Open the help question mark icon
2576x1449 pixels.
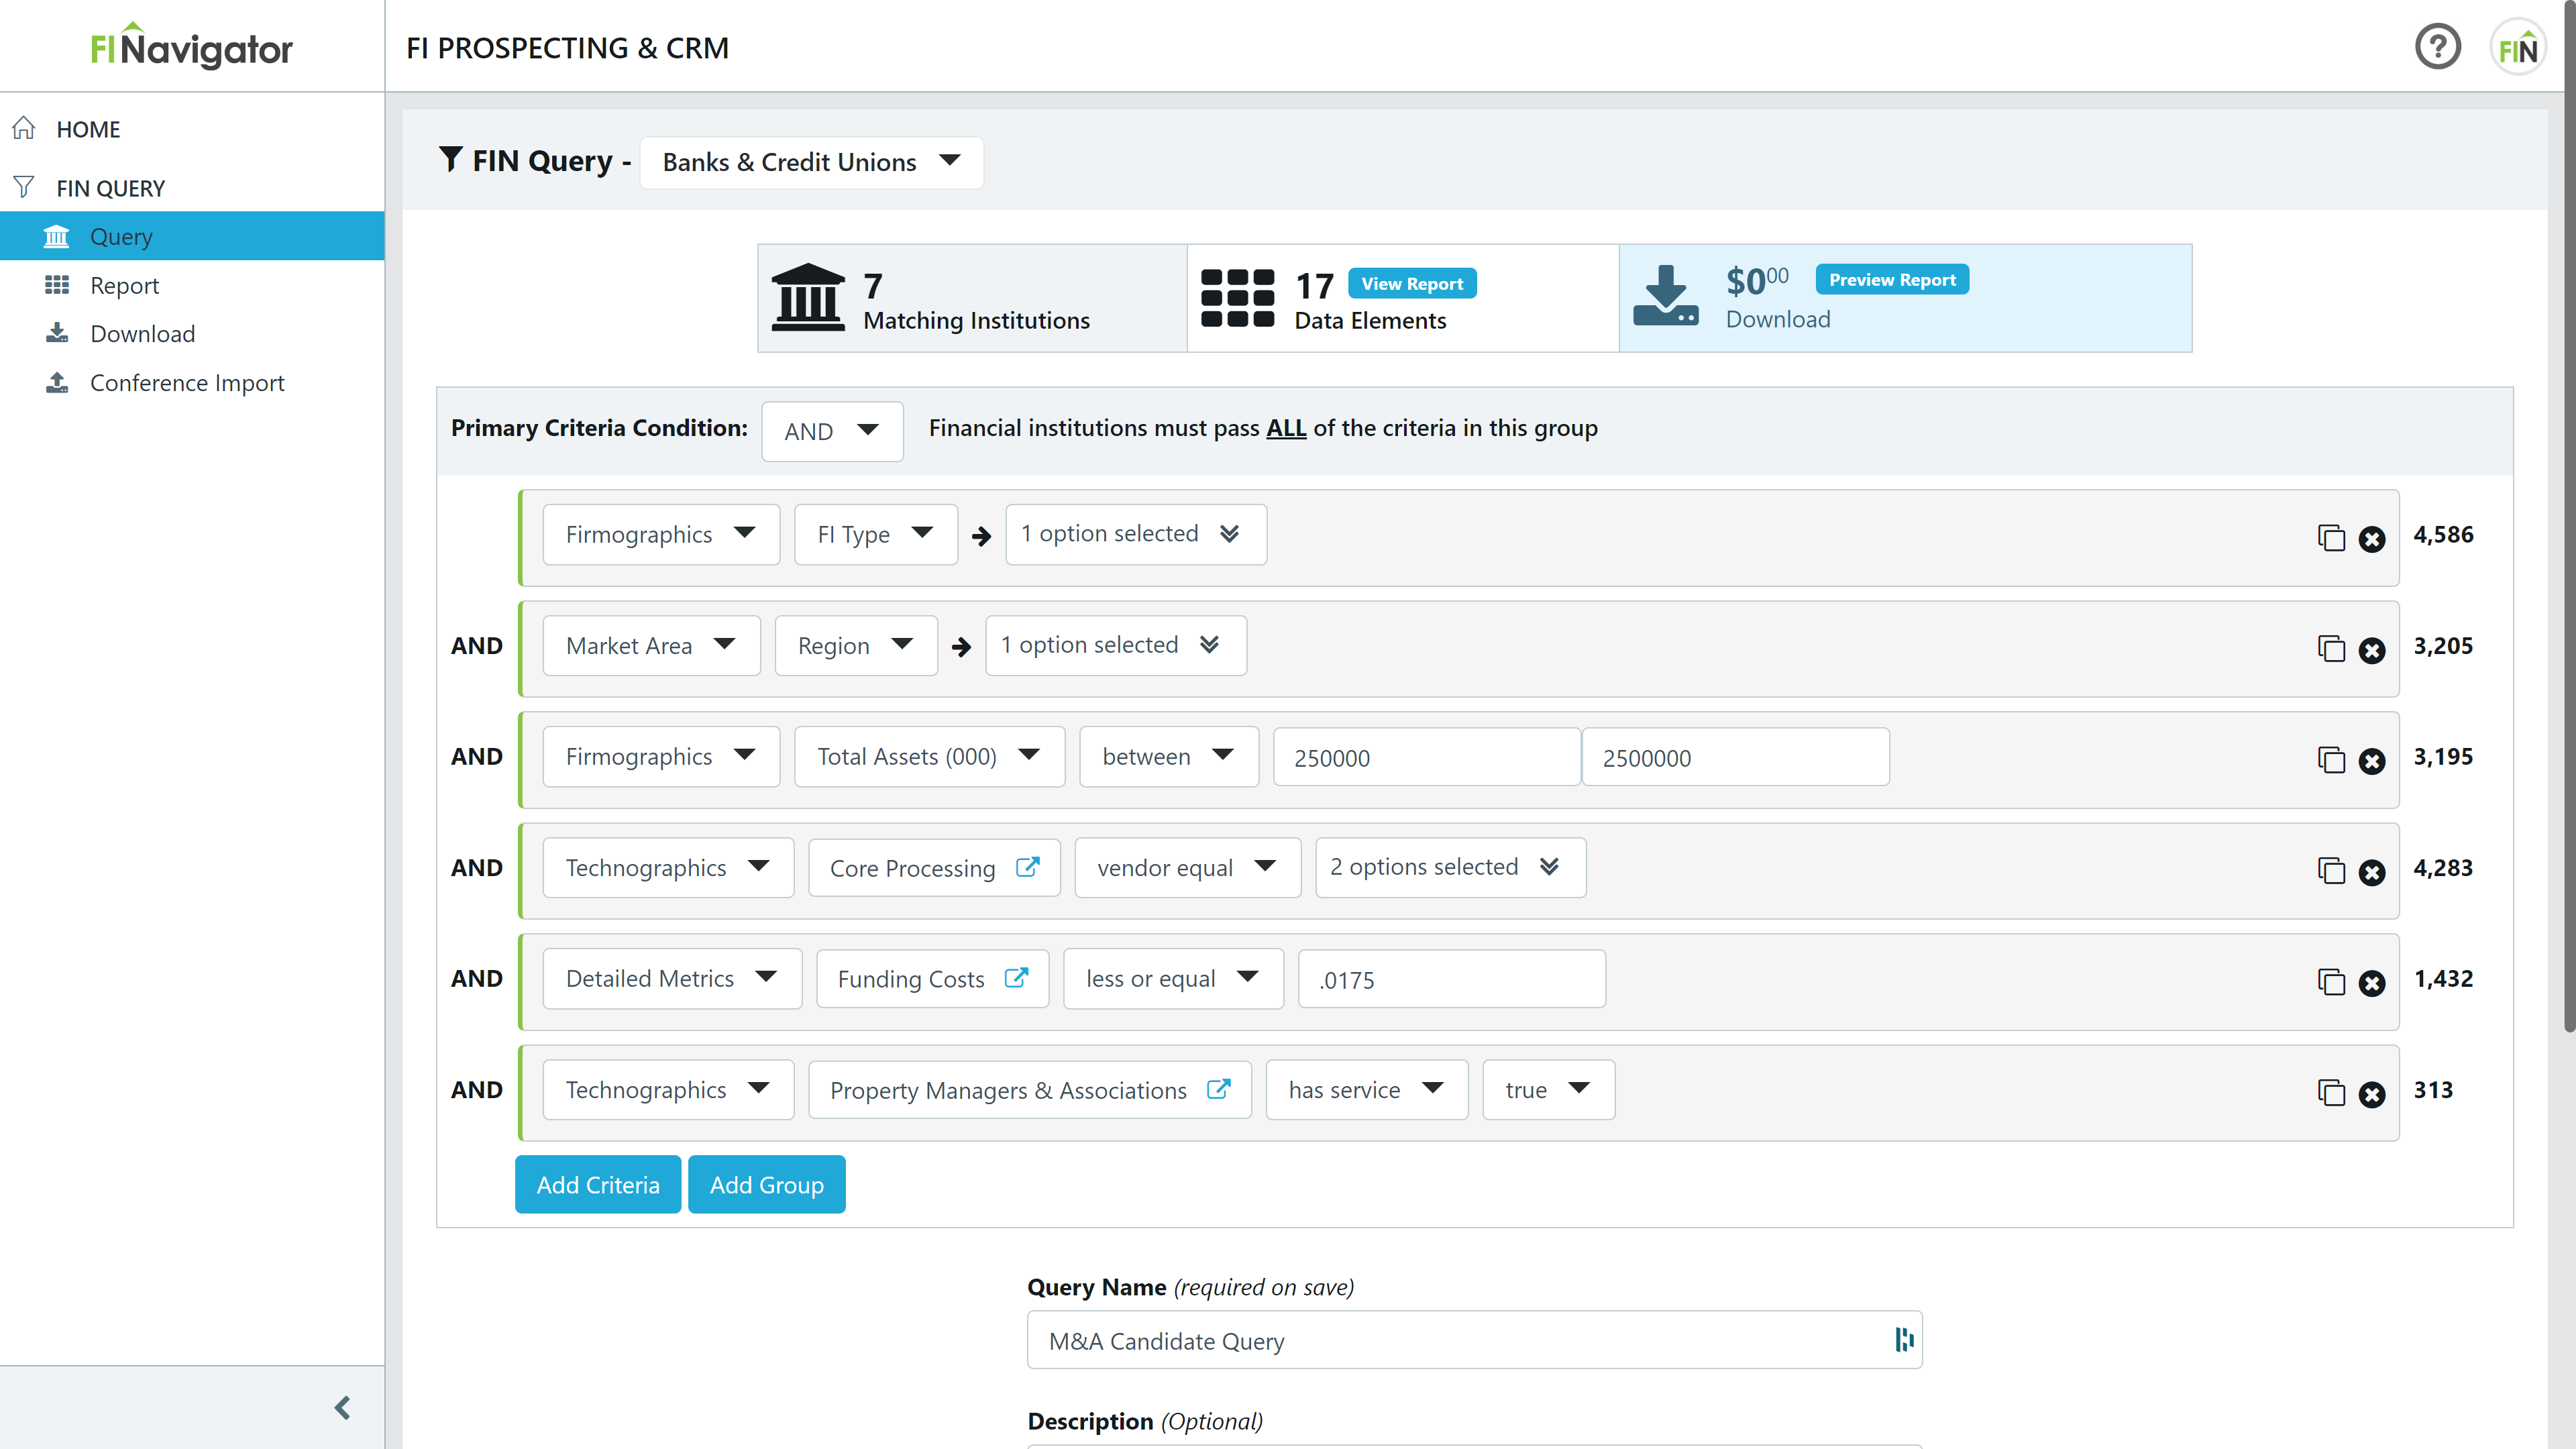click(x=2437, y=47)
